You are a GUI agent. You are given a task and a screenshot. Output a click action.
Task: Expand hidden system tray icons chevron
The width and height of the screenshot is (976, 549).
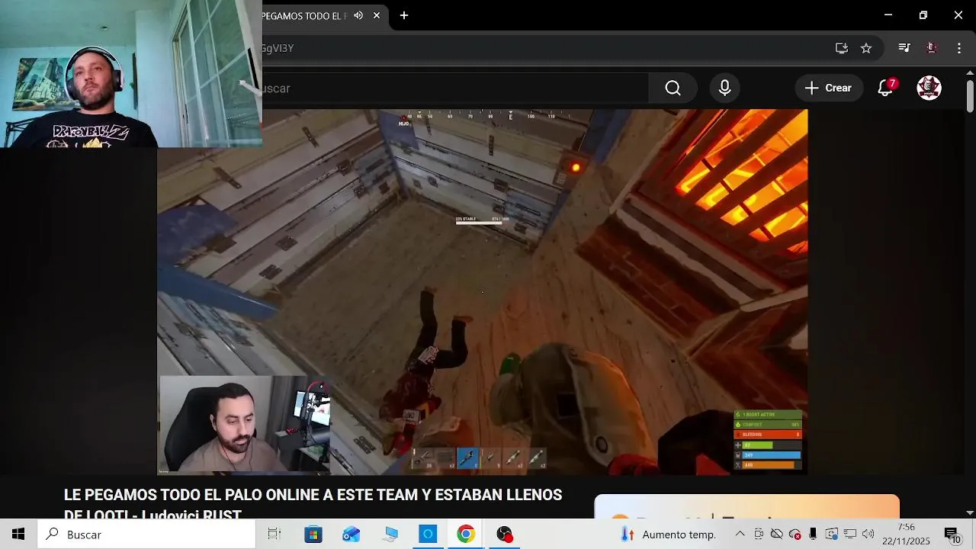point(740,535)
